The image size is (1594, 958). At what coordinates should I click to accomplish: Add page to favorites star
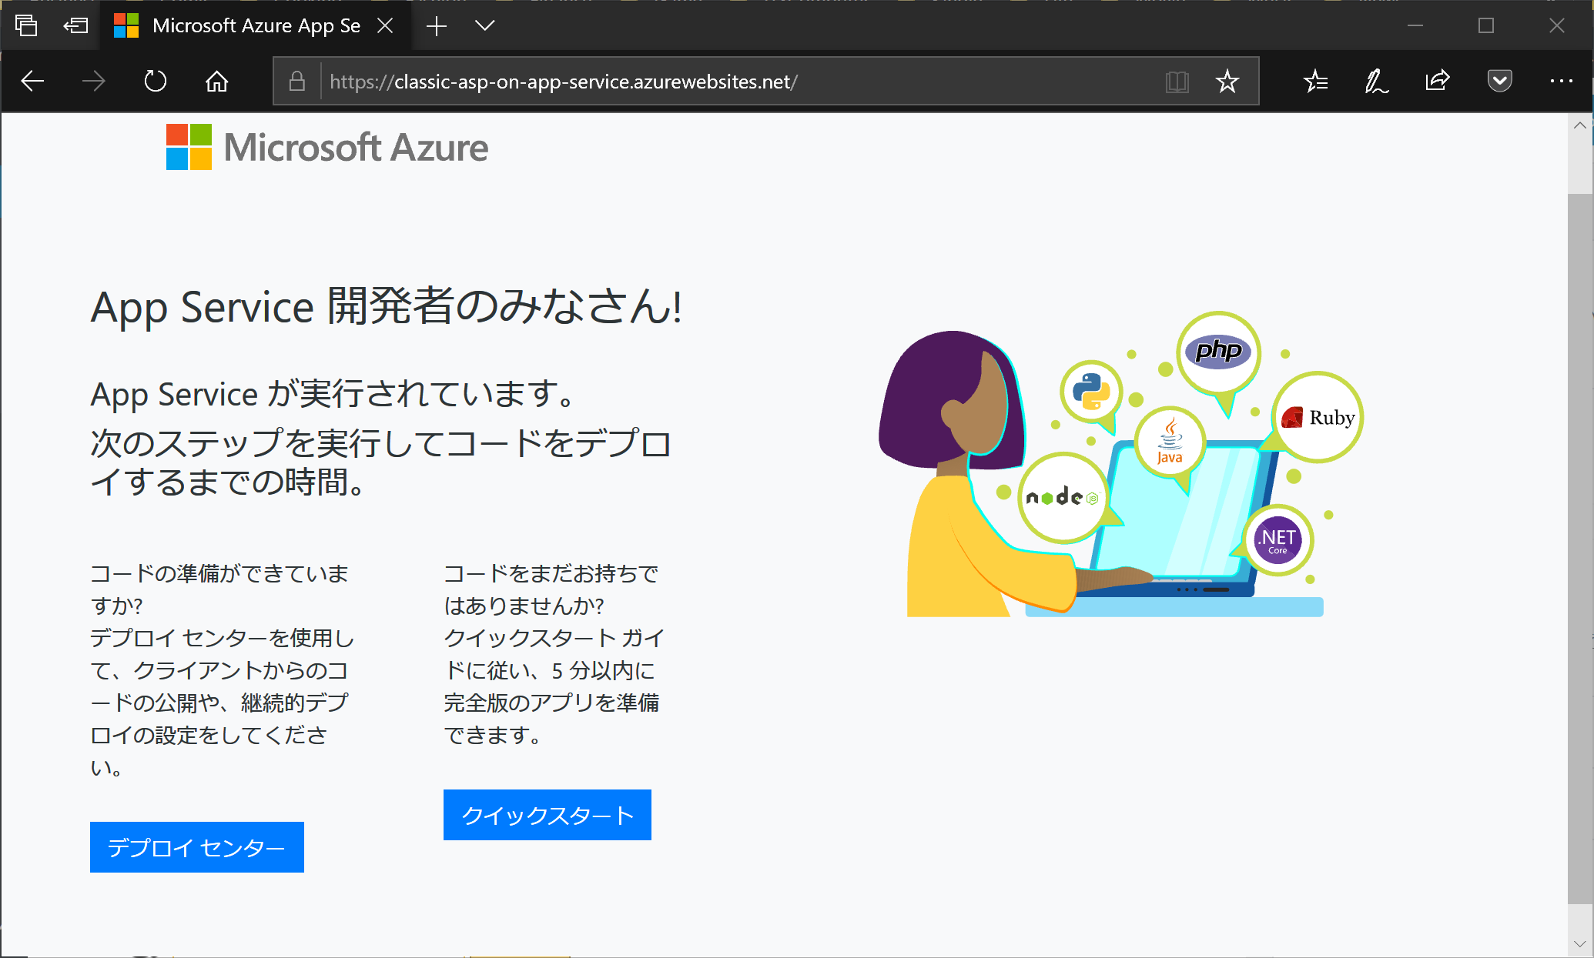pyautogui.click(x=1227, y=81)
